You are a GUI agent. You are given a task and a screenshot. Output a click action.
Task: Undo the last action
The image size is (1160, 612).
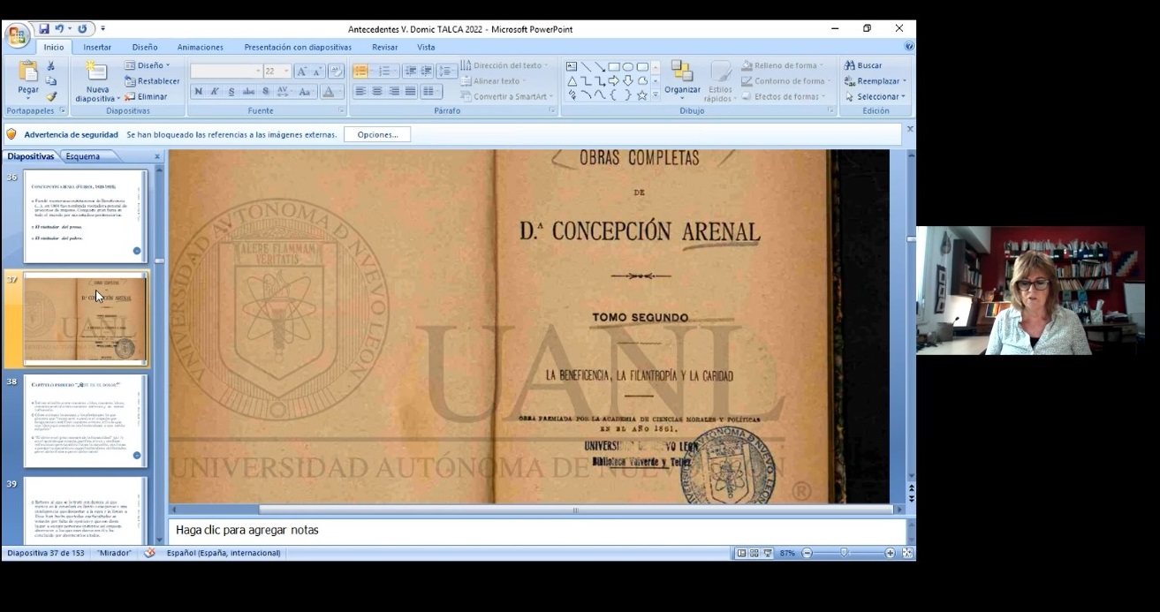point(60,29)
